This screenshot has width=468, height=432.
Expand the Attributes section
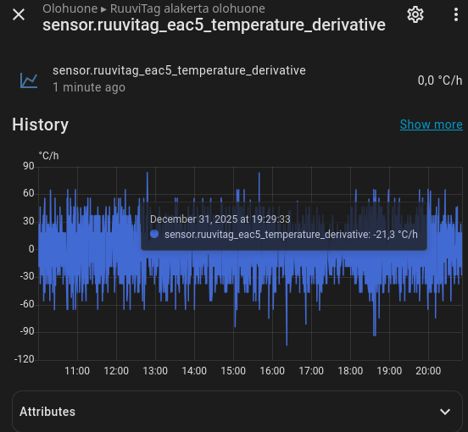[237, 412]
